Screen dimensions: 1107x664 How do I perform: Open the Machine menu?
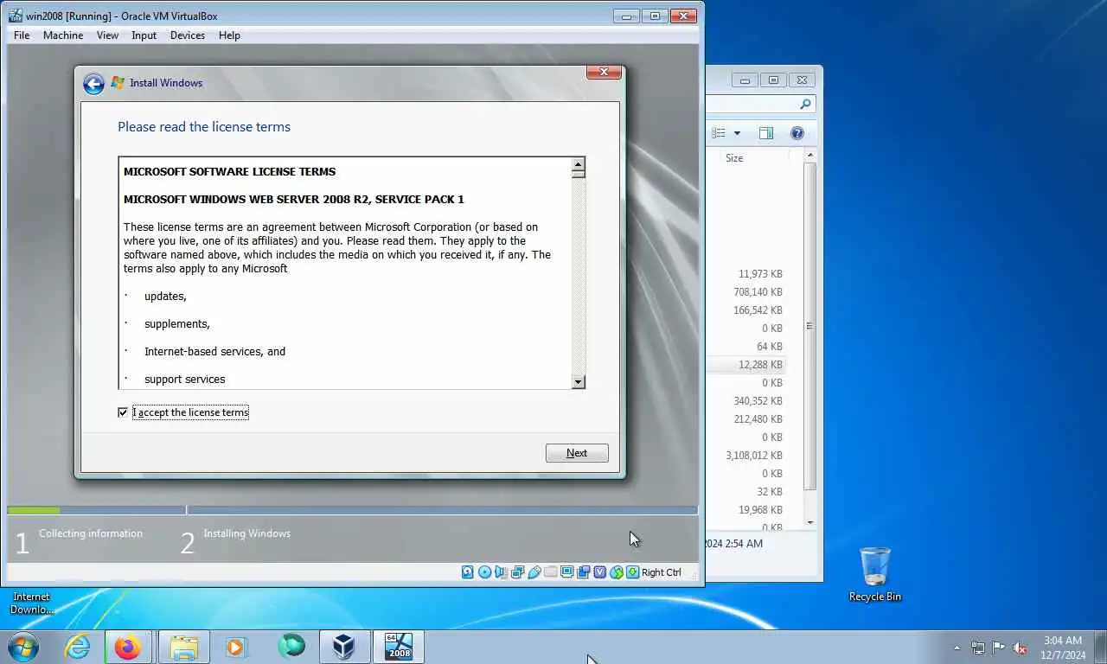tap(63, 35)
